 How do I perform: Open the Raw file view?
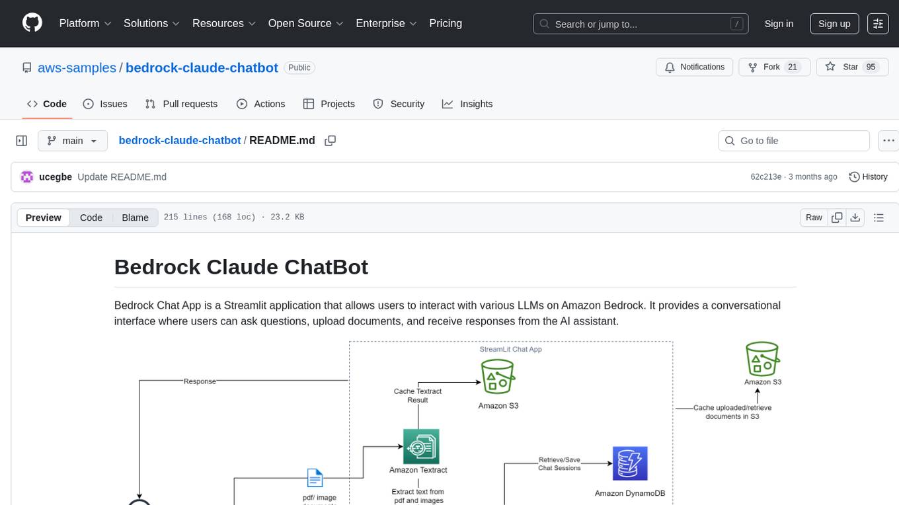click(x=814, y=217)
